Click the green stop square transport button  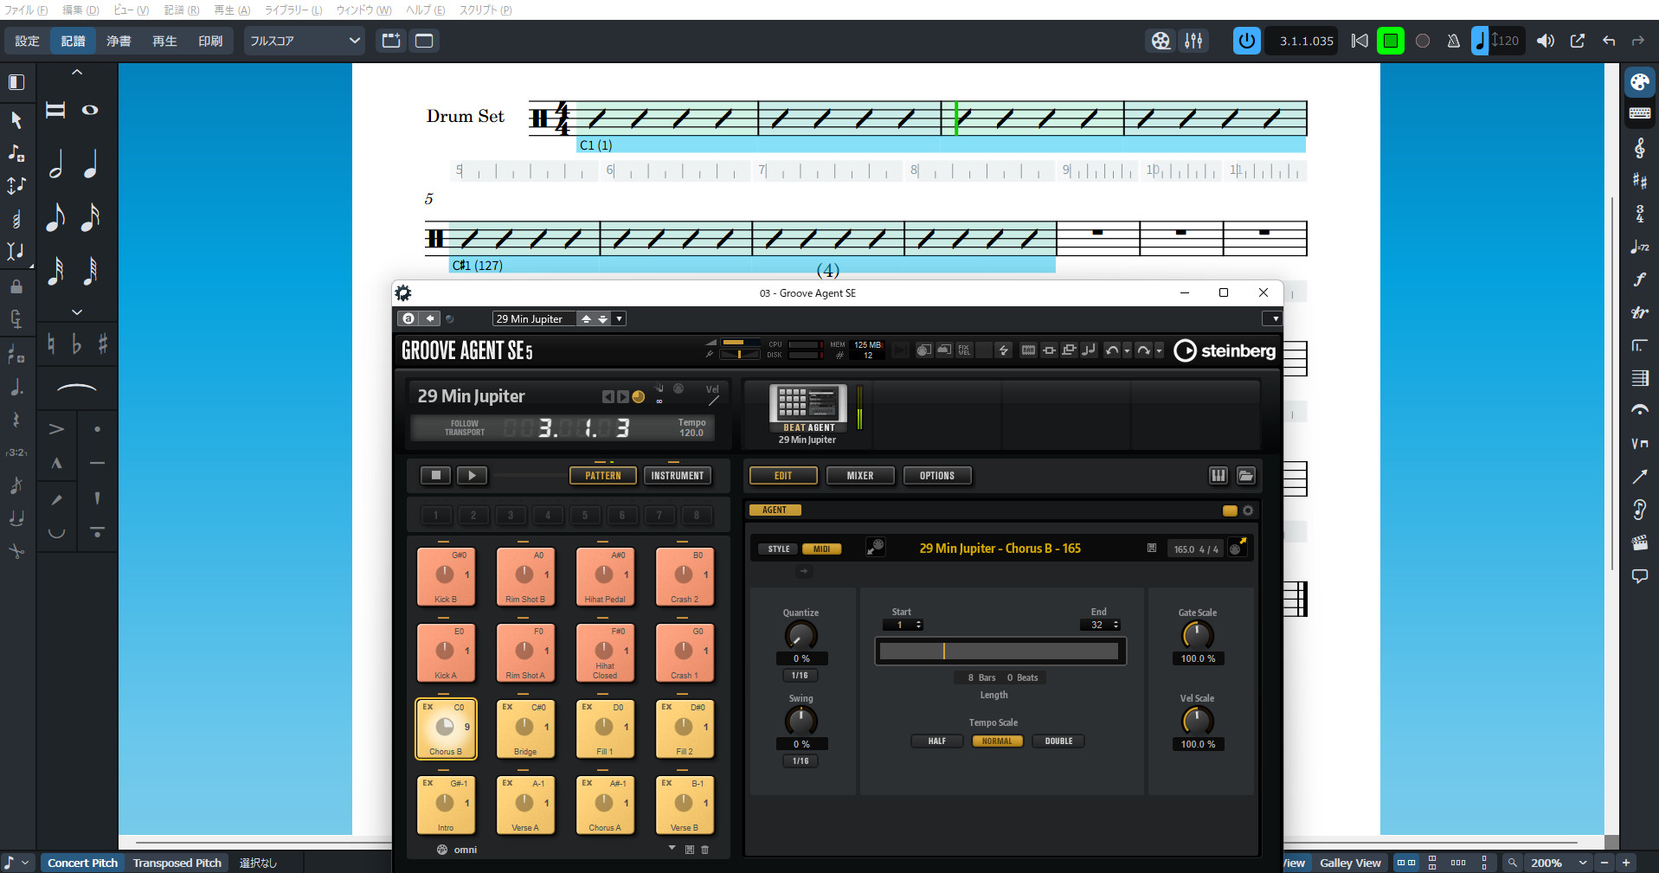click(1391, 41)
